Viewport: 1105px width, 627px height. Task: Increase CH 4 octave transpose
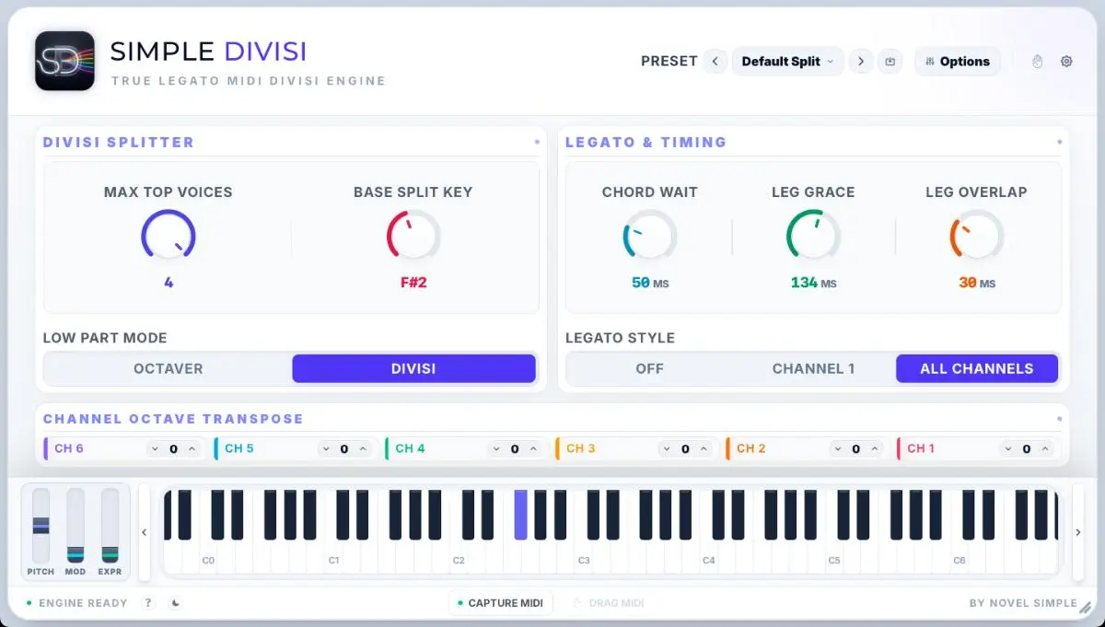pyautogui.click(x=533, y=449)
